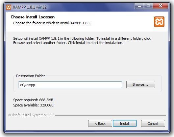Close the XAMPP installer window
Image resolution: width=174 pixels, height=137 pixels.
click(x=161, y=6)
